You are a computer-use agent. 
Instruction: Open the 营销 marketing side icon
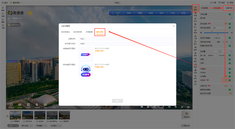[195, 31]
